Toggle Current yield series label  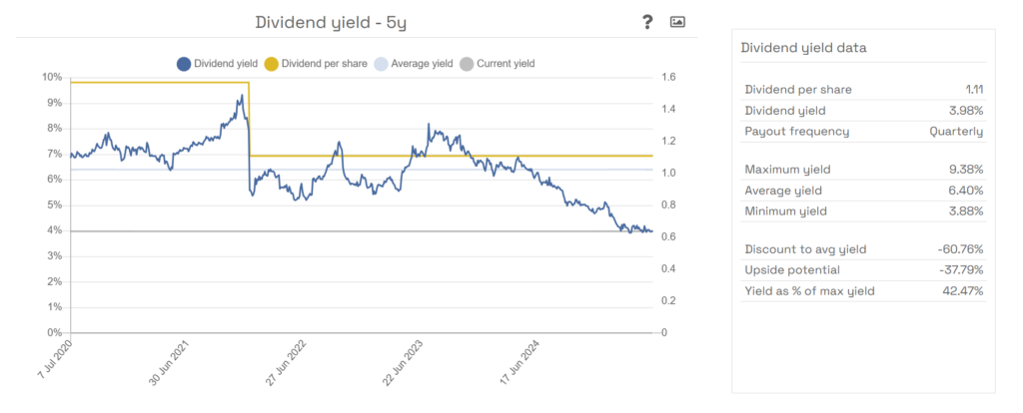coord(506,64)
